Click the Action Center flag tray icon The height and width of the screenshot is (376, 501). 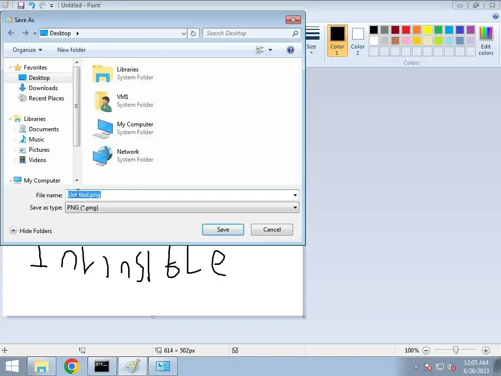pyautogui.click(x=428, y=367)
